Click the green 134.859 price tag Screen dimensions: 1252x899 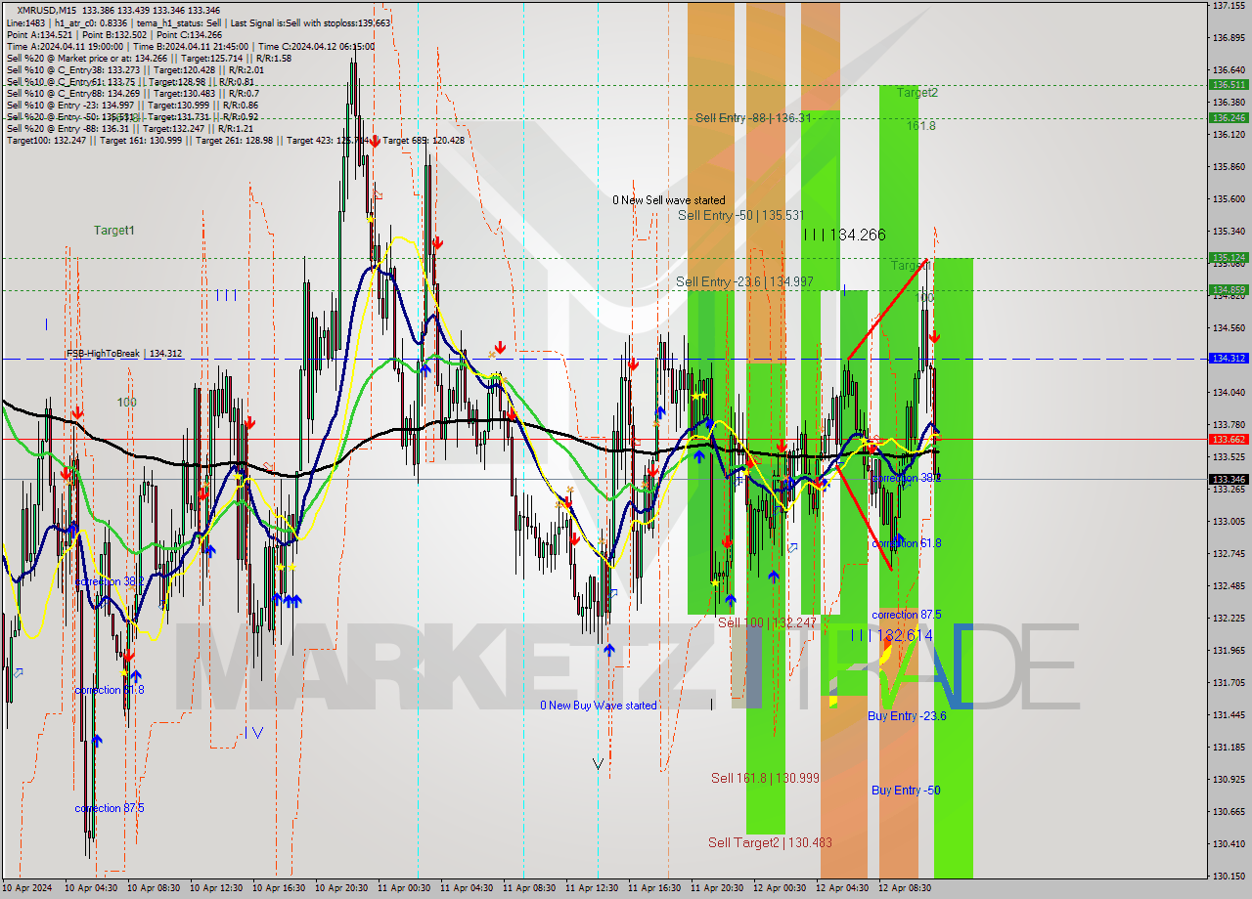pyautogui.click(x=1229, y=290)
